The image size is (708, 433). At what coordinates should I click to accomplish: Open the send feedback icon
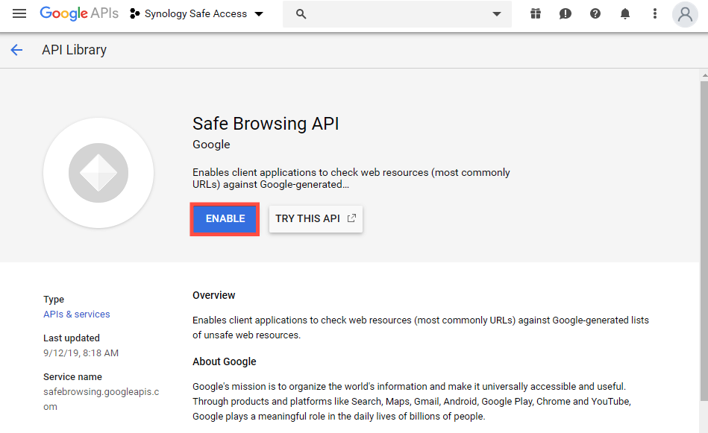(566, 13)
